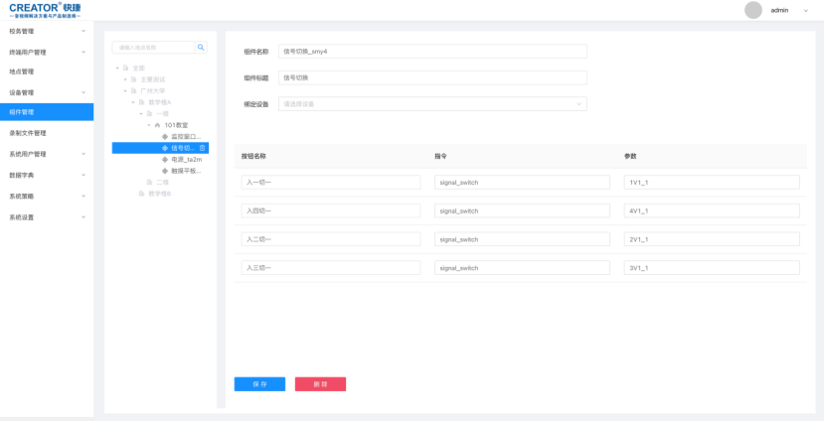Click the 组件标题 input field

tap(433, 77)
